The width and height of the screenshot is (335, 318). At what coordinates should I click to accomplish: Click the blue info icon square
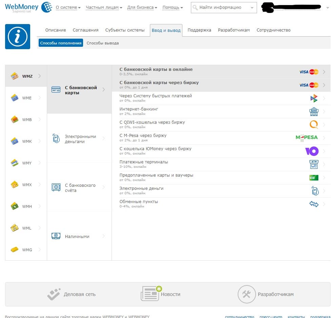tap(18, 37)
